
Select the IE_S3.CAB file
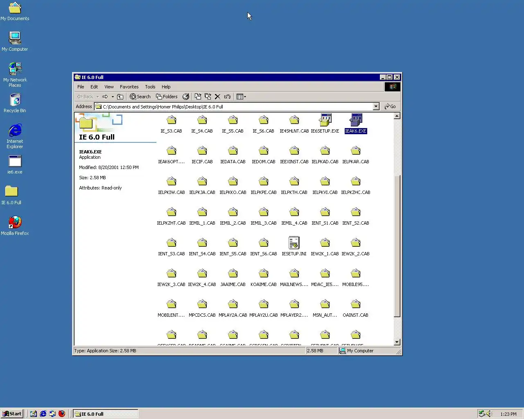171,124
